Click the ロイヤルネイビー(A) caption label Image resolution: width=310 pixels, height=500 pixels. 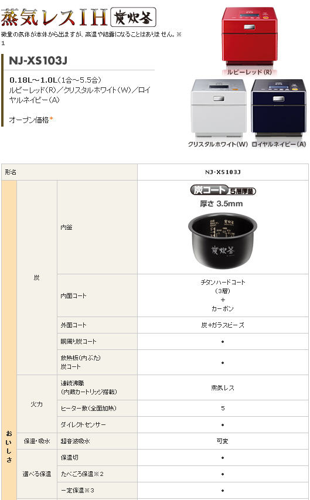click(x=279, y=144)
